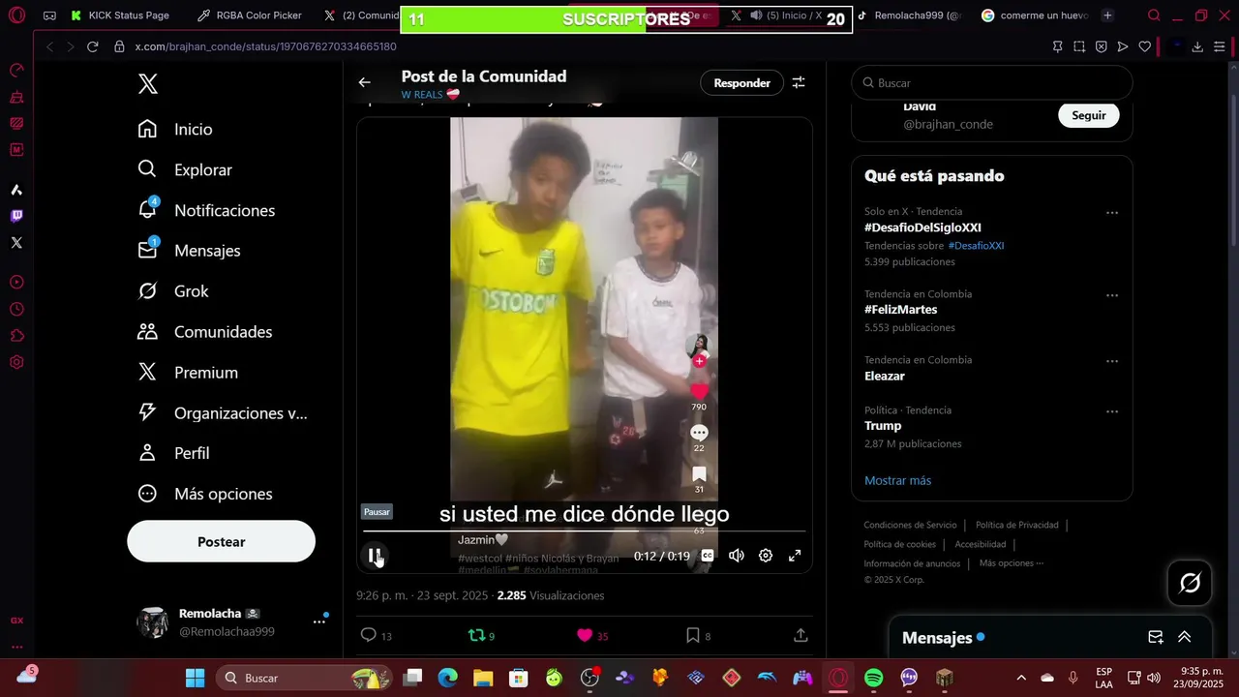This screenshot has width=1239, height=697.
Task: Bookmark the post with 8 bookmarks
Action: coord(699,636)
